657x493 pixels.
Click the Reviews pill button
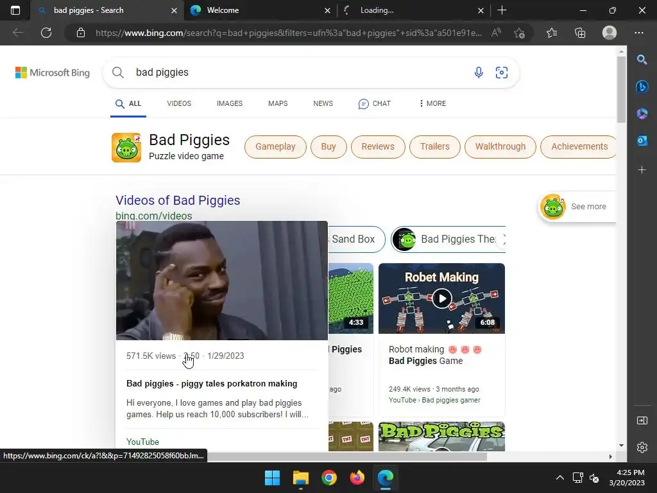378,147
